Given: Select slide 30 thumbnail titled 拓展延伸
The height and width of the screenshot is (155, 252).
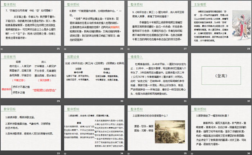Looking at the screenshot, I should point(94,76).
